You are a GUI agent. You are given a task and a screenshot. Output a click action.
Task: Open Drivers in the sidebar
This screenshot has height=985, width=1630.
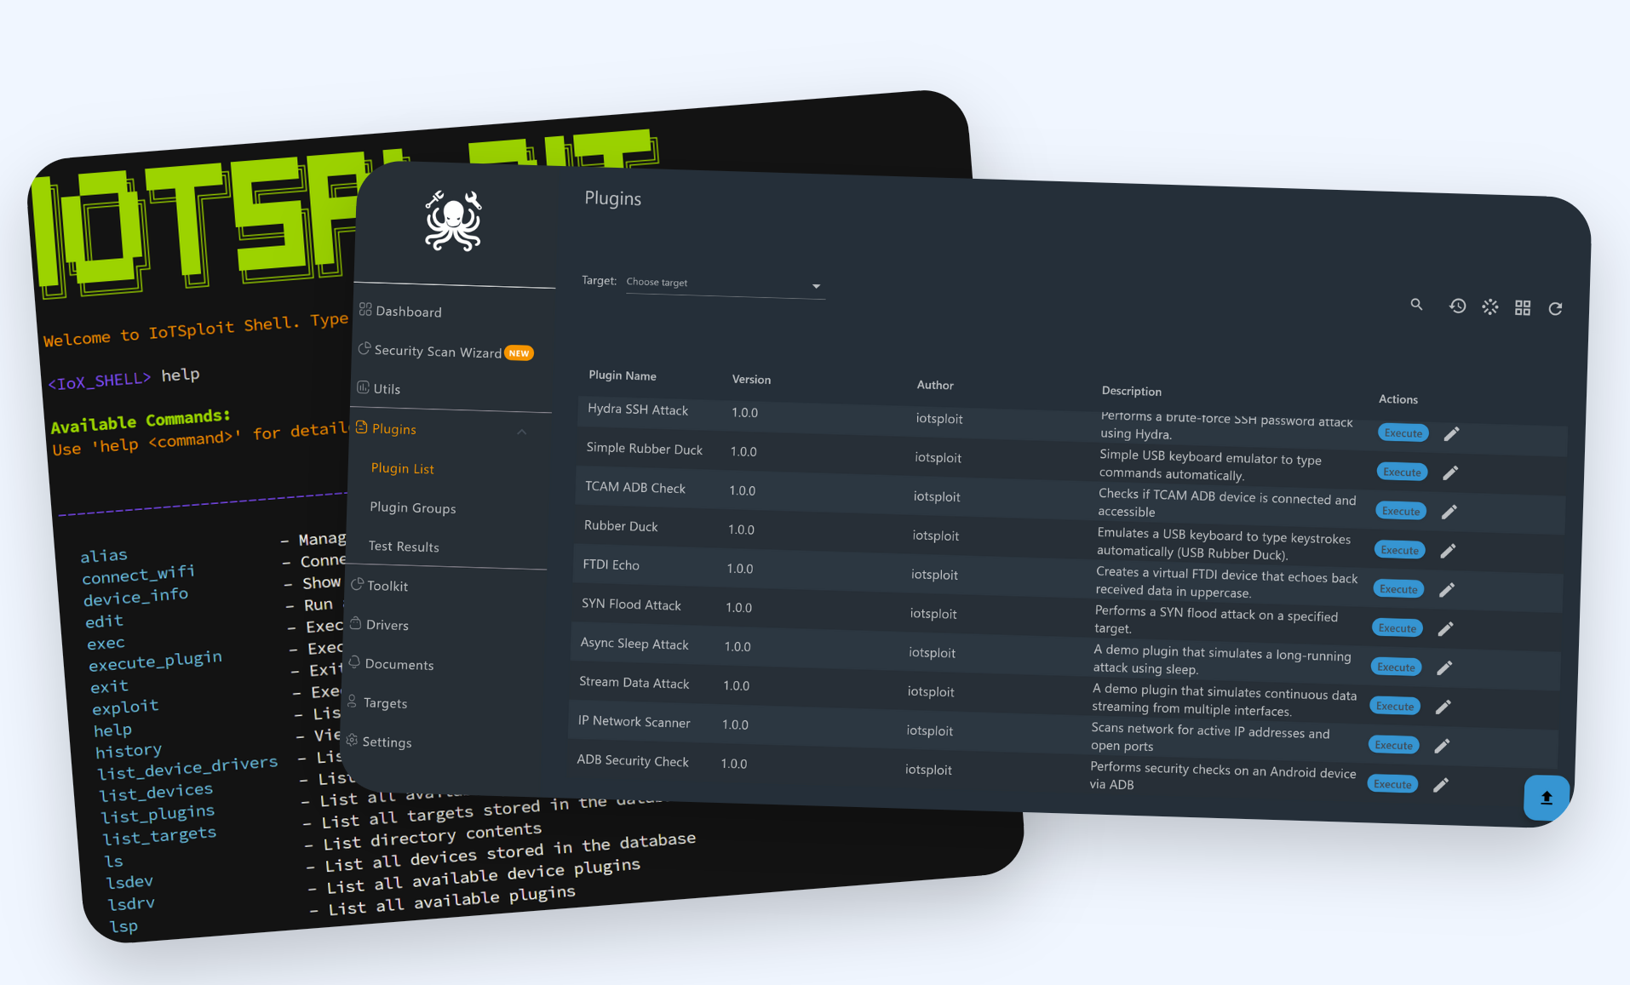tap(379, 624)
